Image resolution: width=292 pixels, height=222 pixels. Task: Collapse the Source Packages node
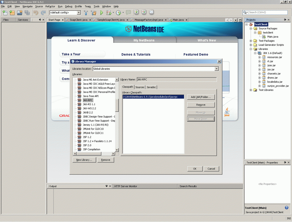[251, 29]
